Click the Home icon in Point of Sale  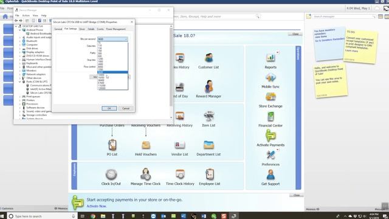(x=5, y=16)
